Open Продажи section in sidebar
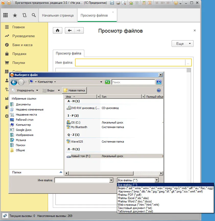The height and width of the screenshot is (221, 215). coord(19,54)
